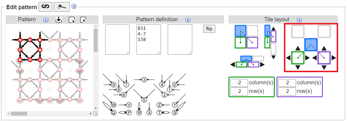Focus the green column(s) input showing -2
The width and height of the screenshot is (347, 122).
point(239,83)
